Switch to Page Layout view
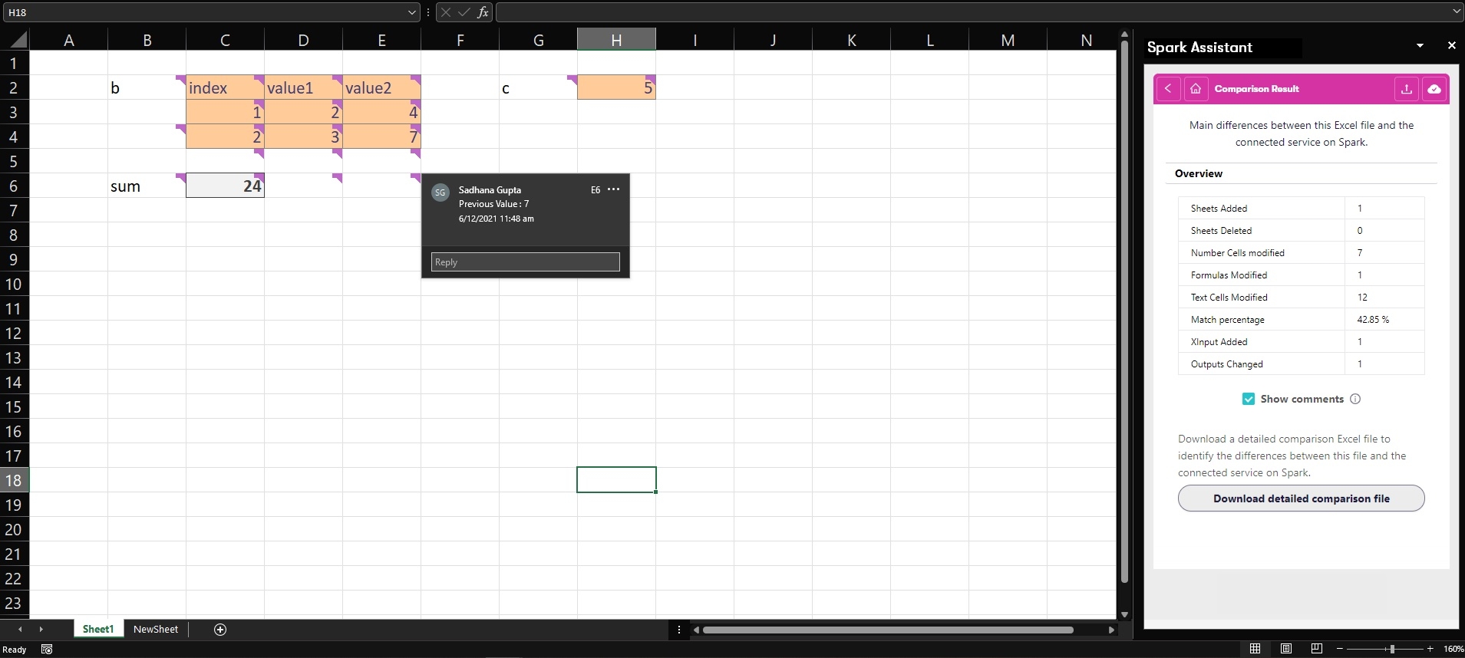The height and width of the screenshot is (658, 1465). (1286, 649)
